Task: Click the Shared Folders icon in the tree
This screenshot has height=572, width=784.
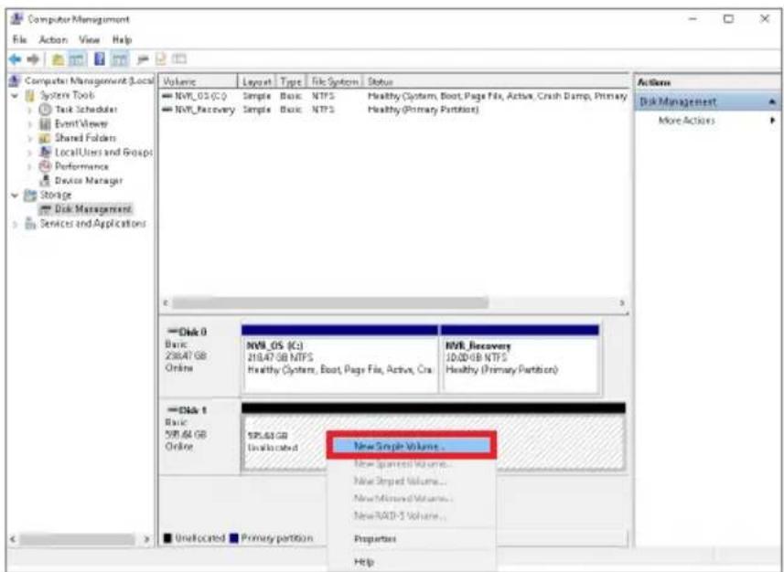Action: 46,138
